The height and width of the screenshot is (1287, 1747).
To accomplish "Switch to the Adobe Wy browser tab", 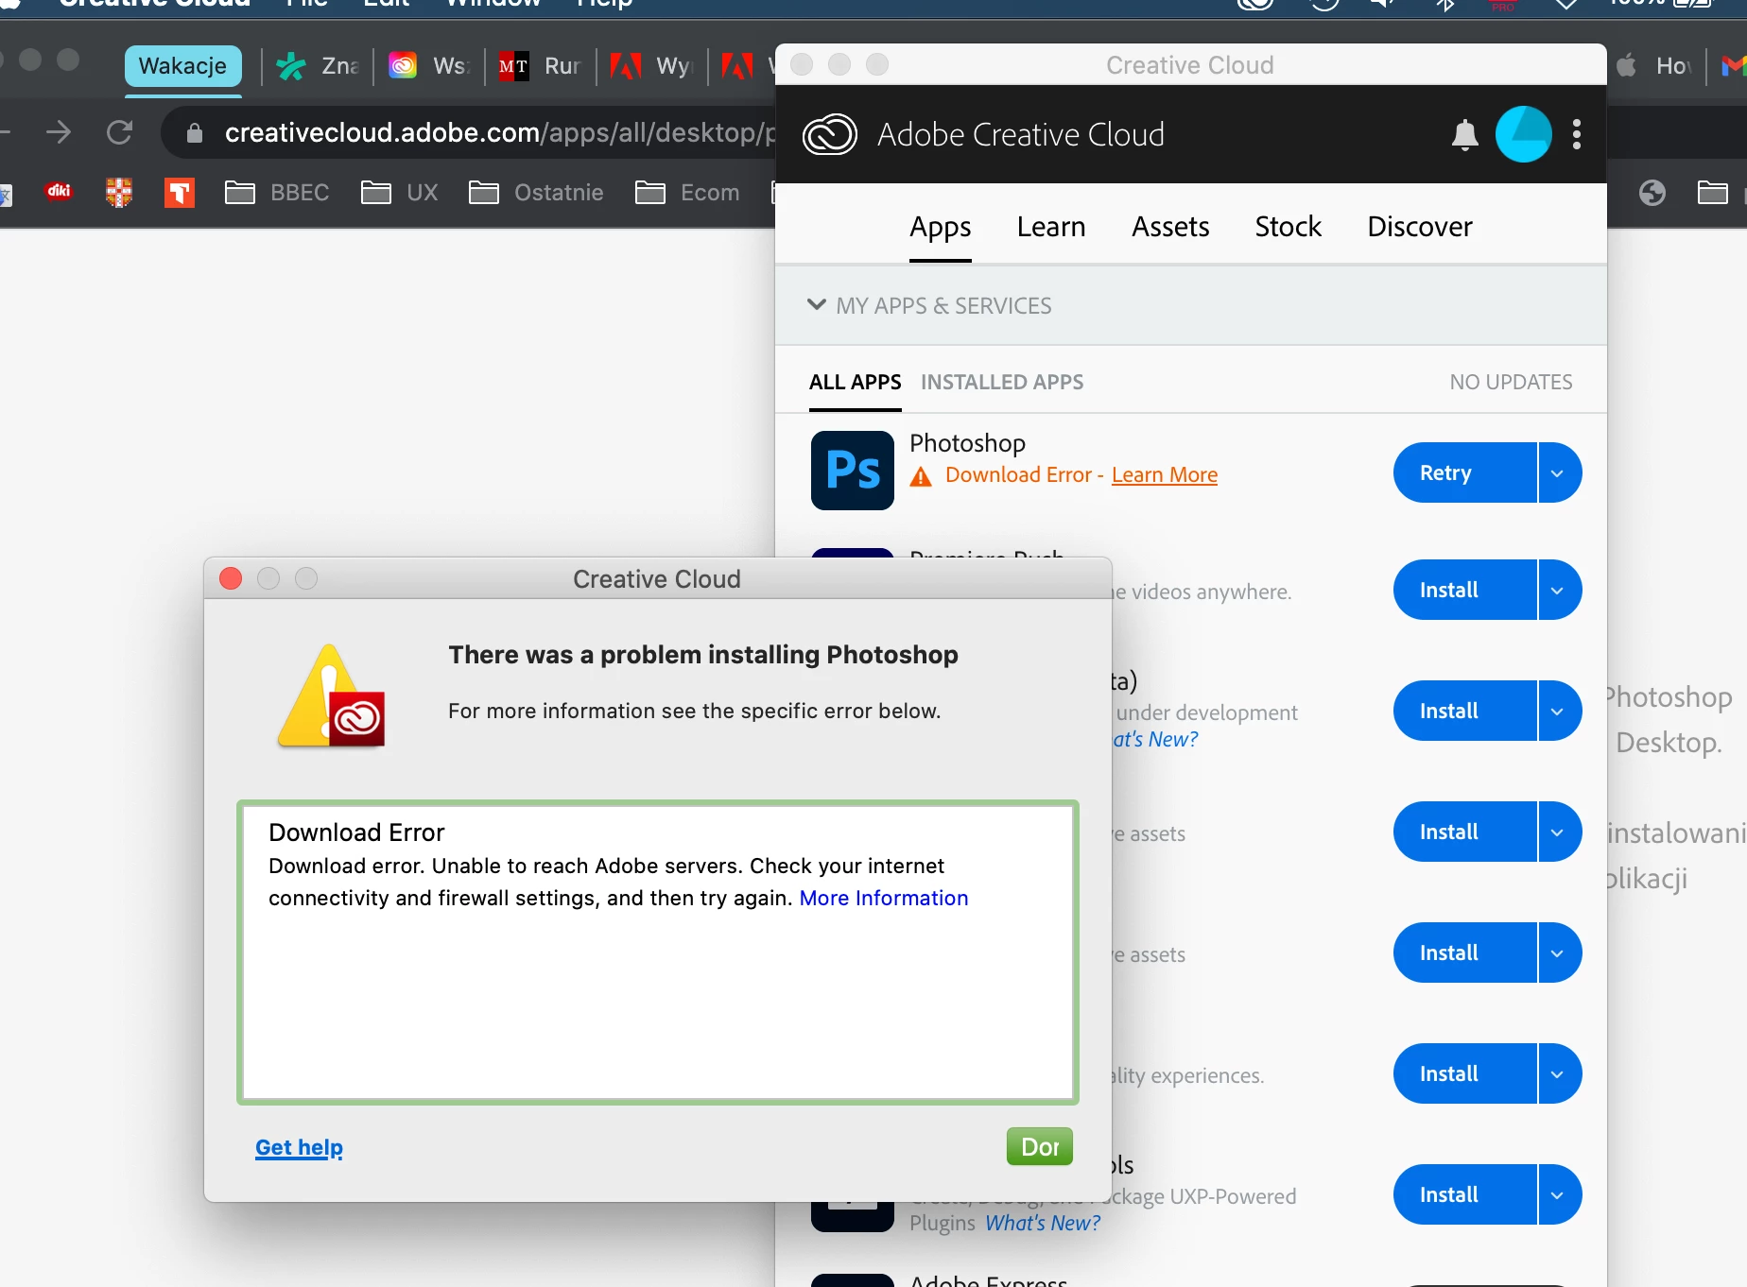I will click(x=651, y=66).
